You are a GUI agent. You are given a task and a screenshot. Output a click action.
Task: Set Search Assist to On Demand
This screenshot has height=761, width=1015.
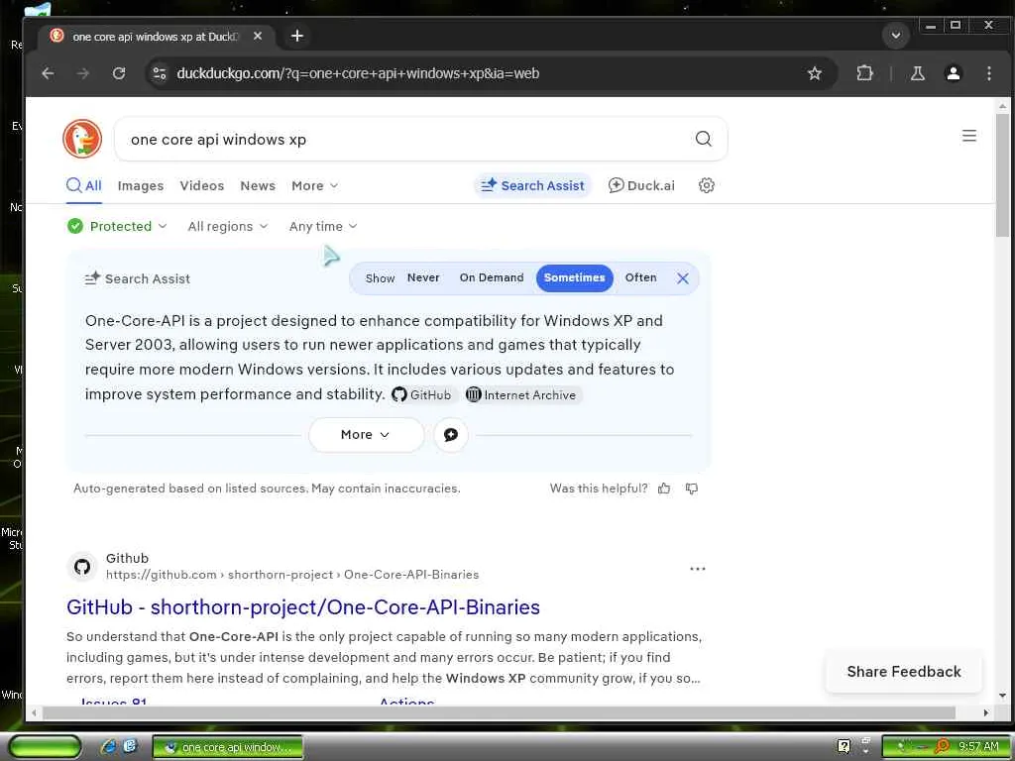click(492, 277)
